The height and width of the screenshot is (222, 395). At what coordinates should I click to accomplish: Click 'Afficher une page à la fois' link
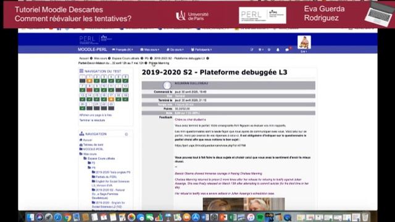pyautogui.click(x=96, y=115)
